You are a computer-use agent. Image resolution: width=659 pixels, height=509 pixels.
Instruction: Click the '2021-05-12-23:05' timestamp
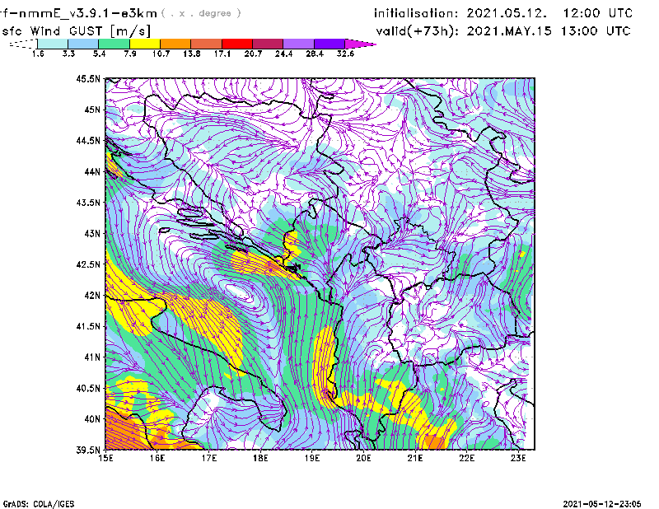(602, 504)
